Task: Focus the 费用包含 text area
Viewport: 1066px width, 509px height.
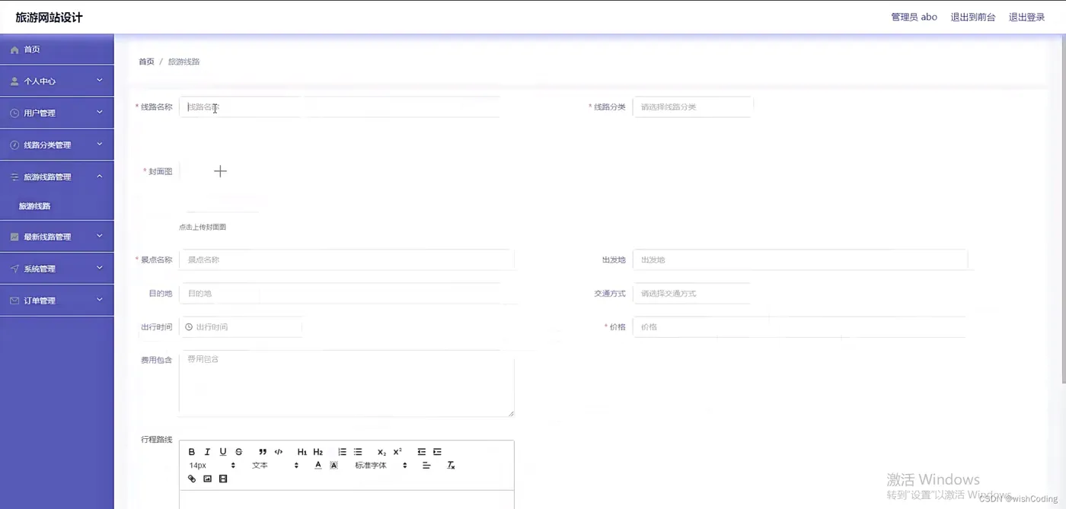Action: point(346,383)
